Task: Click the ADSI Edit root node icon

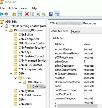Action: (x=2, y=22)
